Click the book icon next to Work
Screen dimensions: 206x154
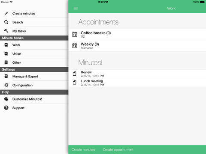pyautogui.click(x=6, y=45)
